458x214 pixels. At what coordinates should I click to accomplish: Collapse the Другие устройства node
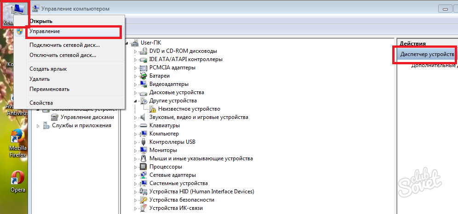pyautogui.click(x=136, y=101)
